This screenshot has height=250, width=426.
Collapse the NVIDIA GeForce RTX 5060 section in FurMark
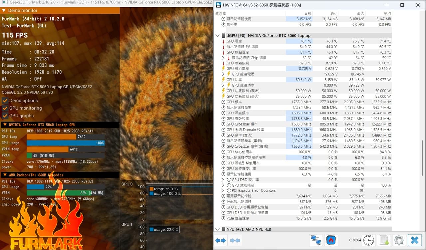click(5, 125)
